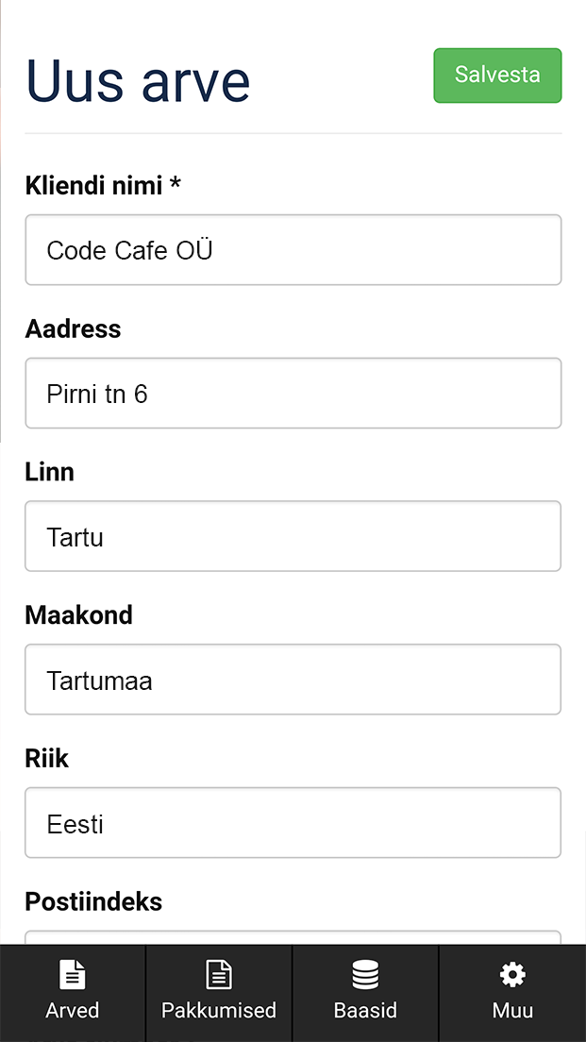Edit the Kliendi nimi field
Viewport: 586px width, 1042px height.
293,250
